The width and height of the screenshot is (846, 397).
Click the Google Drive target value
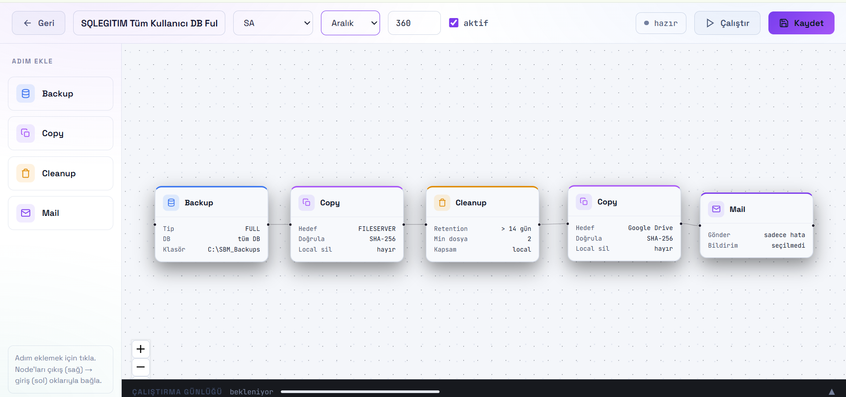[650, 228]
